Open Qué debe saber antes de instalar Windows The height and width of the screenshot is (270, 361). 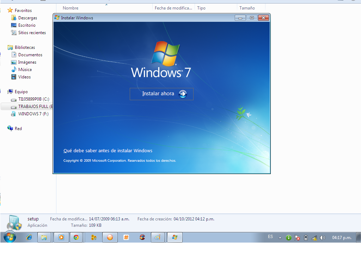108,151
